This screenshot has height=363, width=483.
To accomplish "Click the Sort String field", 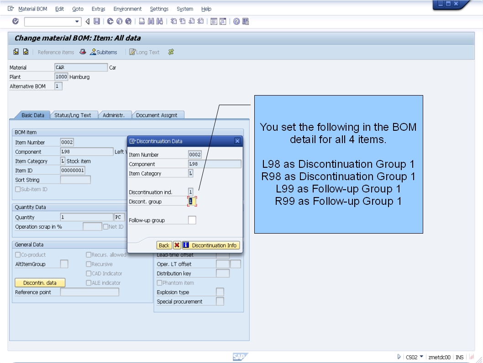I will (75, 180).
